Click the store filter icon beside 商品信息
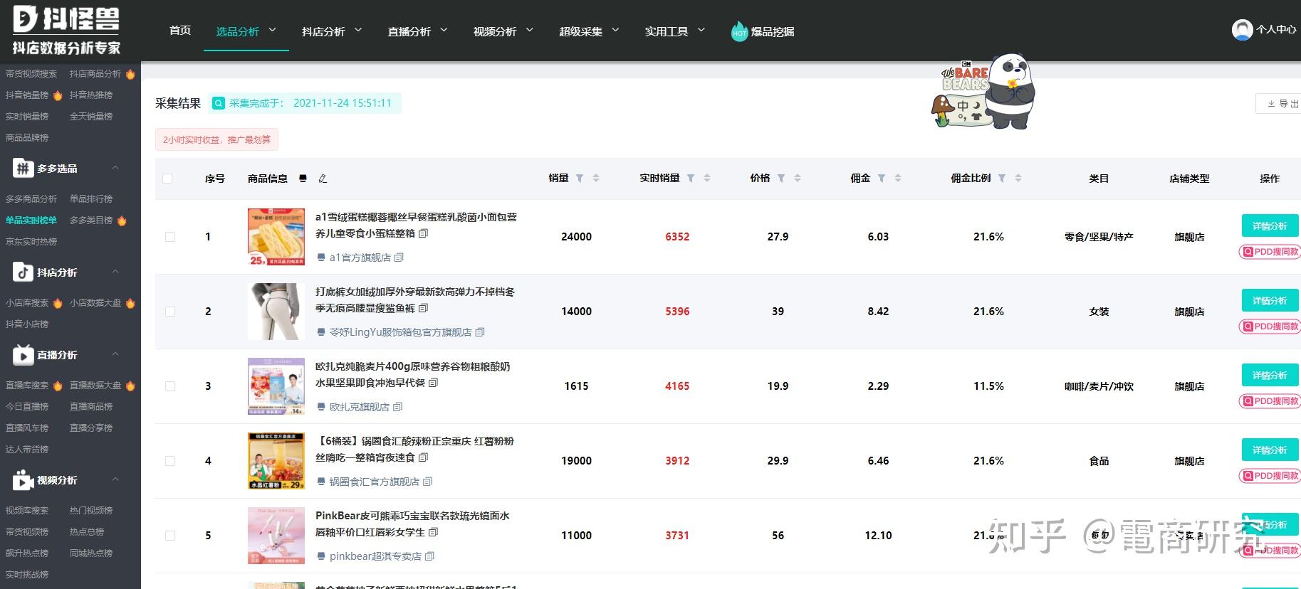The width and height of the screenshot is (1301, 589). pos(303,179)
